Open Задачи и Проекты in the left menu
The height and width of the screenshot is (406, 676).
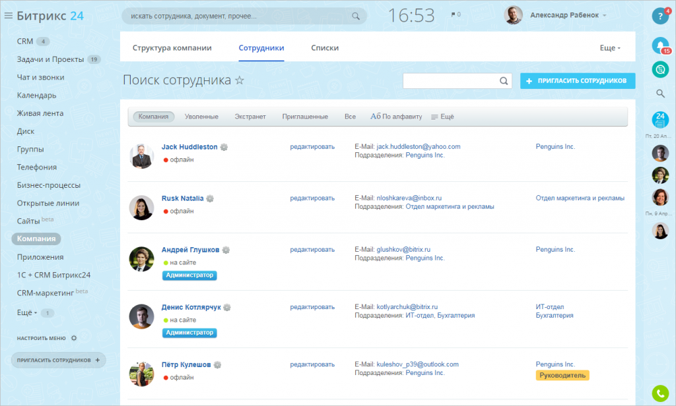click(50, 59)
